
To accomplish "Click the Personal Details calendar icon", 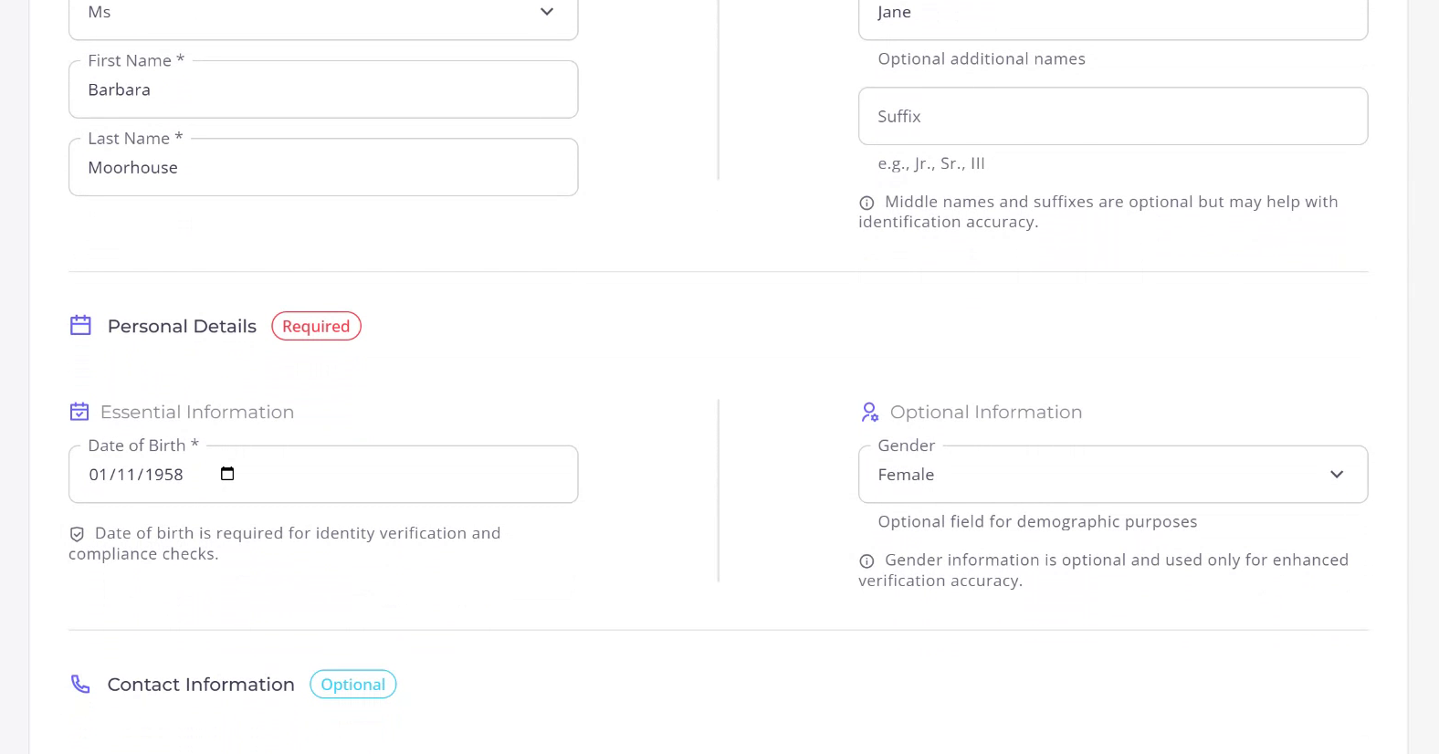I will [x=80, y=326].
